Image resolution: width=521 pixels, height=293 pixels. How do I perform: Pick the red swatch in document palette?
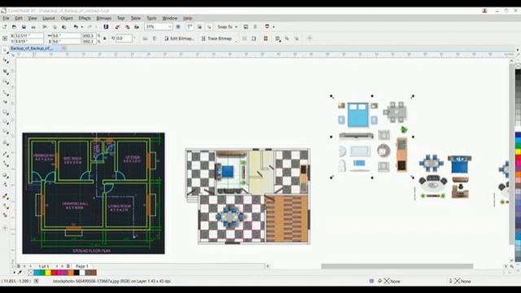pyautogui.click(x=55, y=273)
